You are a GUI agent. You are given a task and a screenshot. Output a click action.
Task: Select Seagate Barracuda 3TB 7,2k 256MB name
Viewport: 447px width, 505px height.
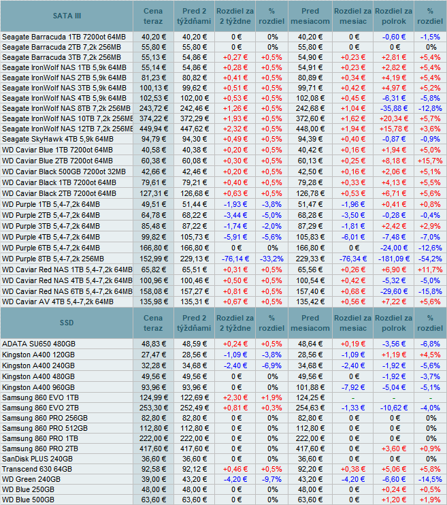pyautogui.click(x=61, y=58)
